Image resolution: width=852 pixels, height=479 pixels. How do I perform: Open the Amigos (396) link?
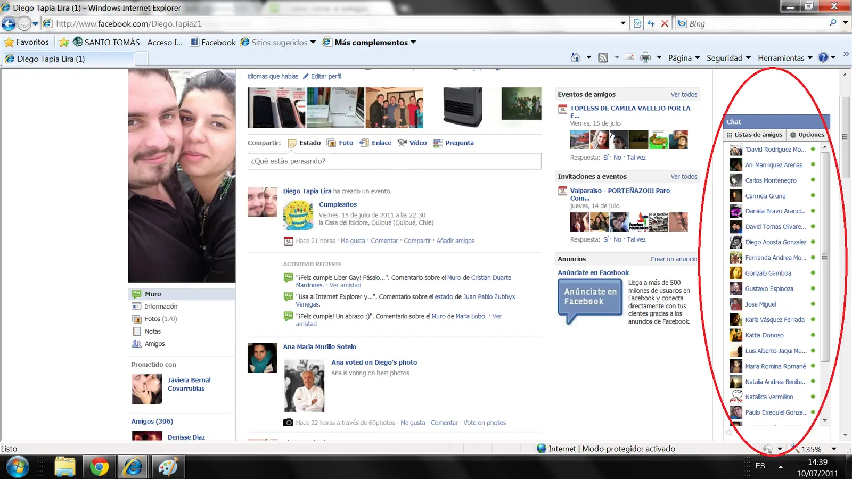click(152, 421)
